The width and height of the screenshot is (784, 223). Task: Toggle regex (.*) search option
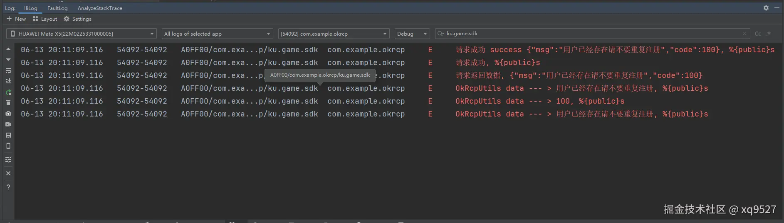pos(769,34)
